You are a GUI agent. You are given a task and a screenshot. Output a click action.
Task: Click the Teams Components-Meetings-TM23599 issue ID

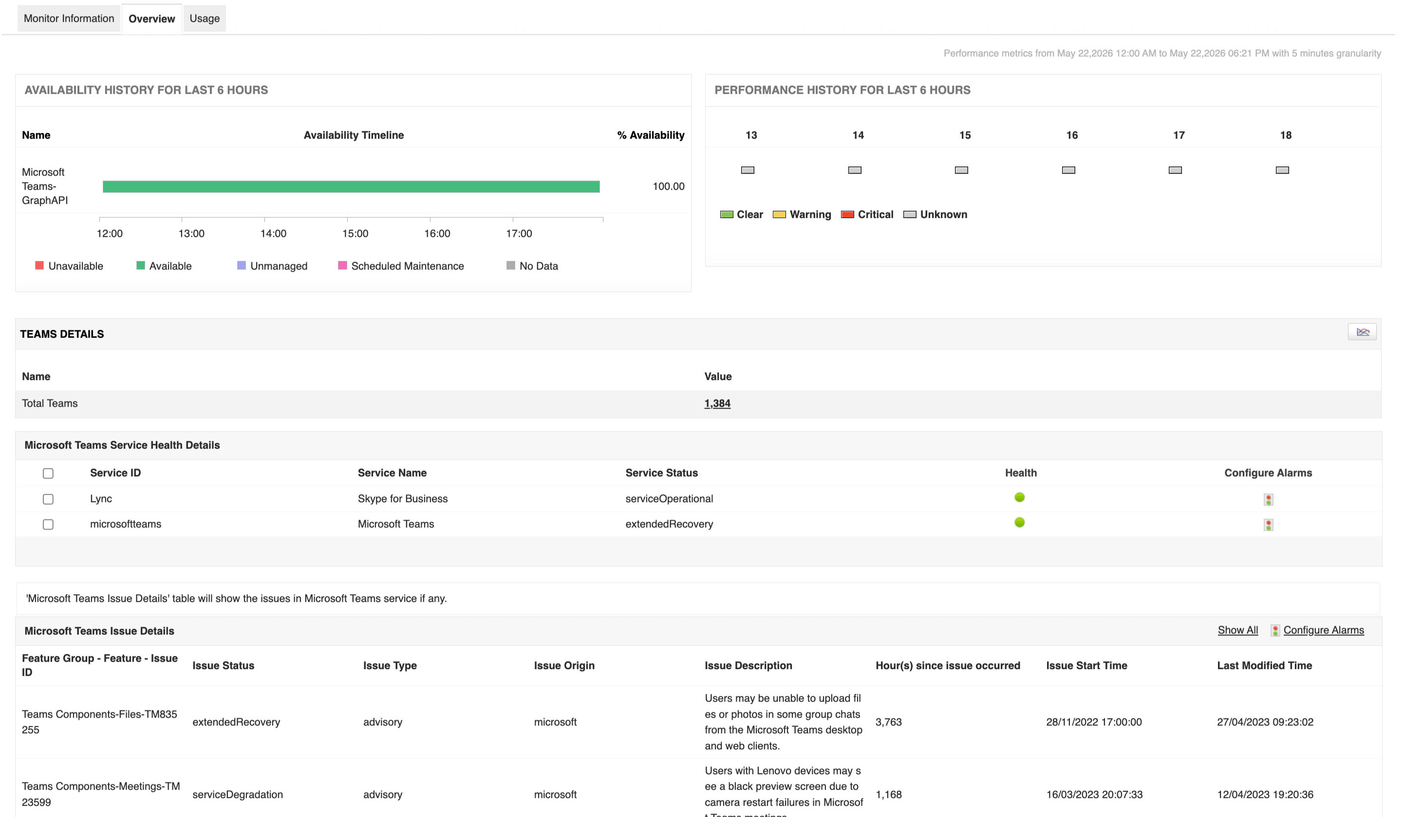[101, 794]
